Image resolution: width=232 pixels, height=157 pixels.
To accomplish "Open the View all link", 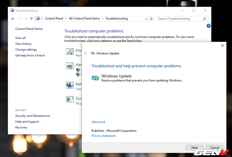I will (x=20, y=38).
